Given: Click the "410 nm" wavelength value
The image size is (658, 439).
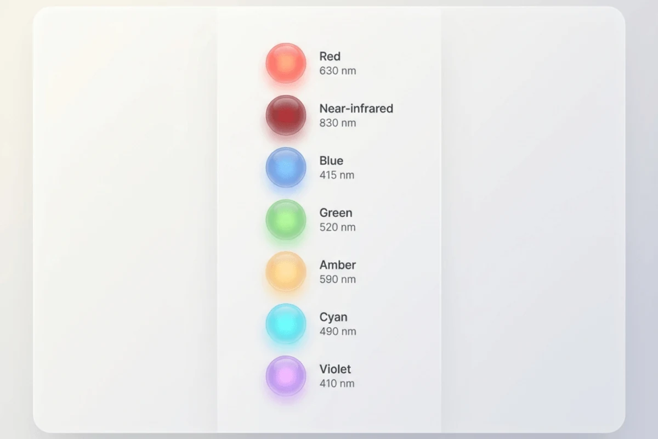Looking at the screenshot, I should tap(337, 384).
